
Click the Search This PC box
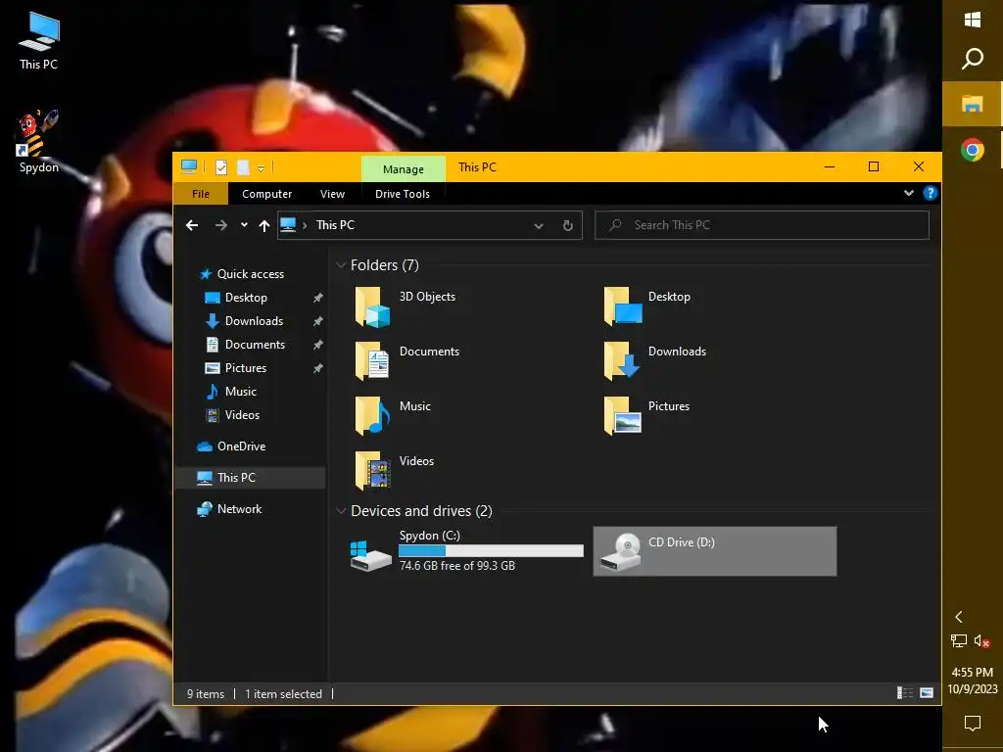tap(762, 225)
